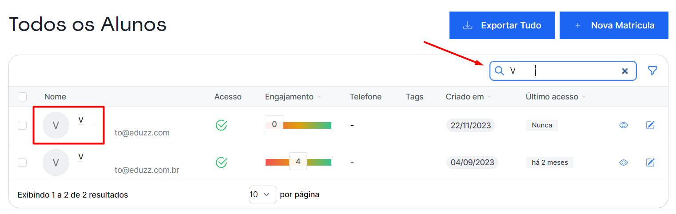This screenshot has height=214, width=676.
Task: Click the magnifying glass search icon
Action: 500,71
